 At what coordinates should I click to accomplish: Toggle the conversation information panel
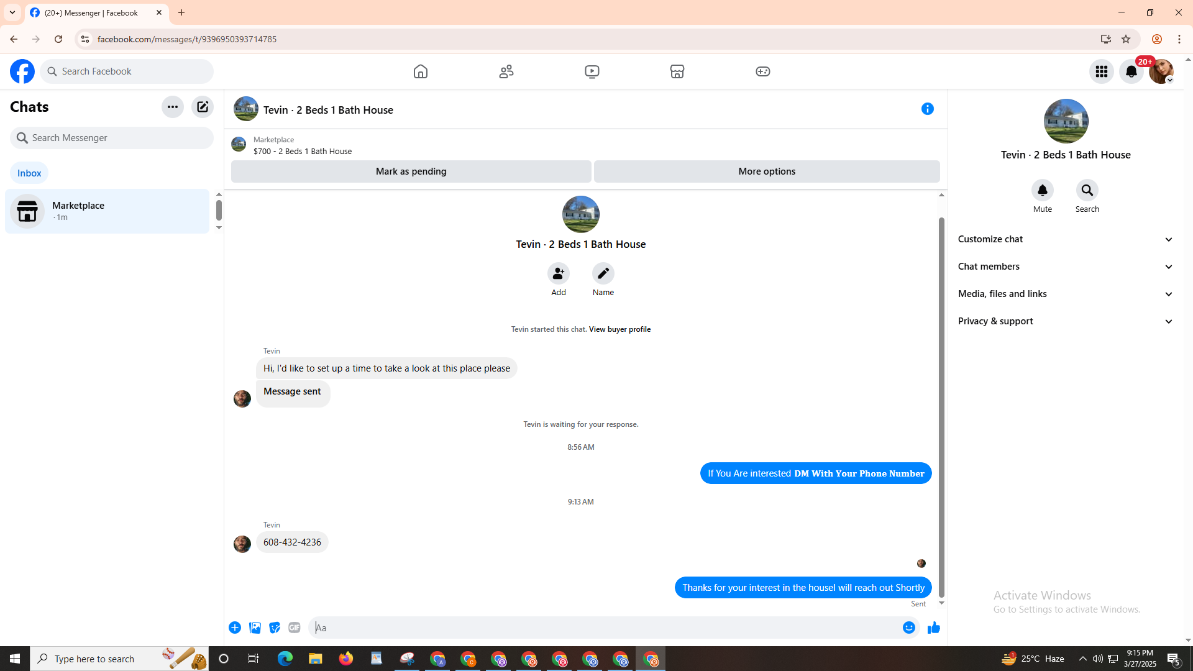[928, 109]
